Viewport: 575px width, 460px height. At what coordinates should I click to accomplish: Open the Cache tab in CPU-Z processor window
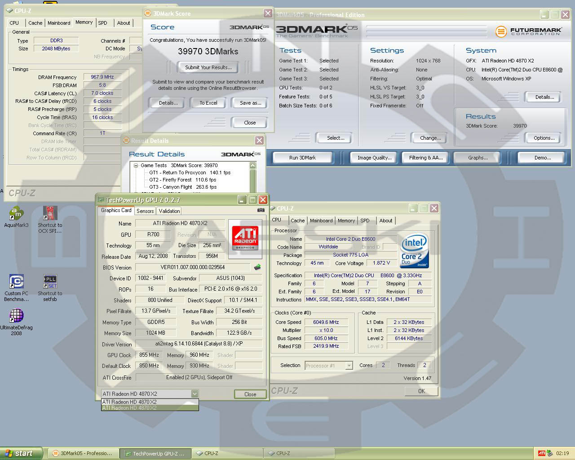[x=297, y=221]
